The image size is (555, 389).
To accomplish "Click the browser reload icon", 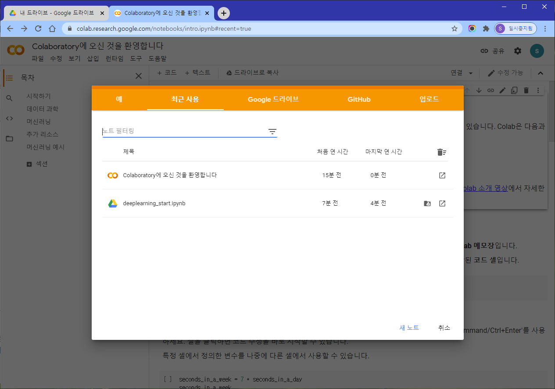I will click(38, 29).
